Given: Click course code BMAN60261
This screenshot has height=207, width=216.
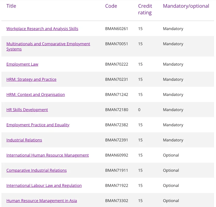Looking at the screenshot, I should [117, 29].
